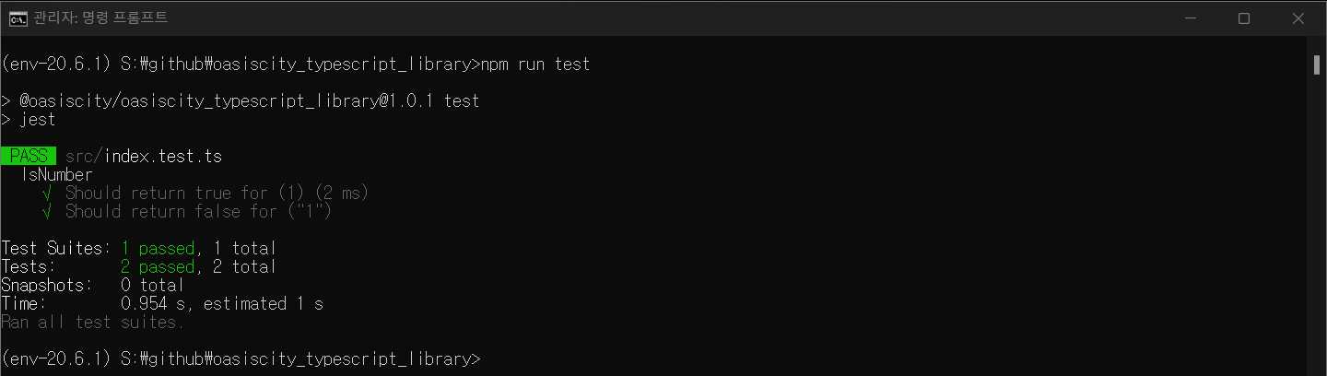1327x376 pixels.
Task: Click the checkmark beside Should return false
Action: tap(47, 211)
